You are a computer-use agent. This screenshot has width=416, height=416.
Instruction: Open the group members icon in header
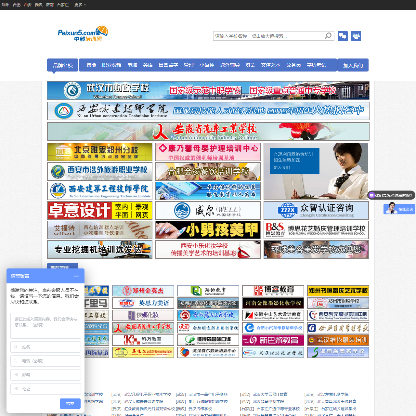pos(356,36)
